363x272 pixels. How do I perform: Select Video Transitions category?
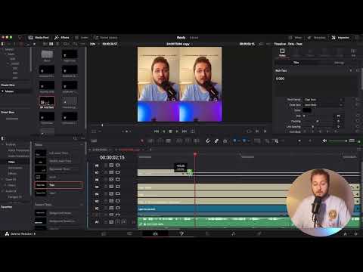pyautogui.click(x=19, y=150)
